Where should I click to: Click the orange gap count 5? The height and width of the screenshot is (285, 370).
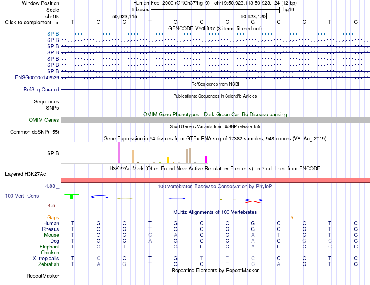[x=292, y=218]
